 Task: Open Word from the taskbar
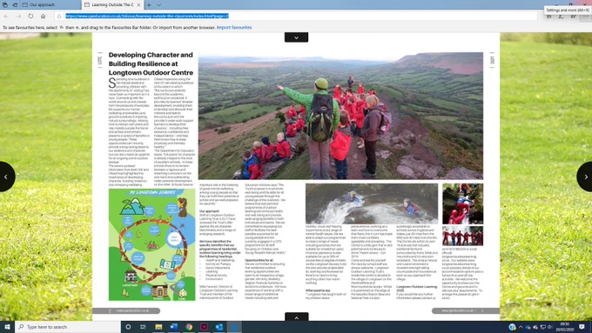point(173,327)
